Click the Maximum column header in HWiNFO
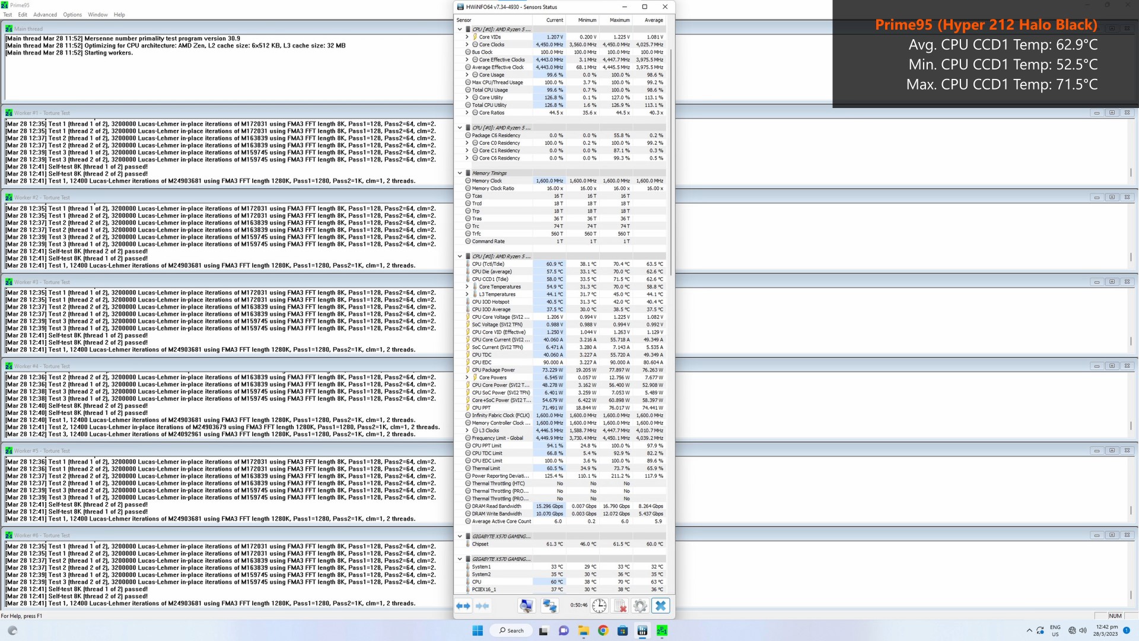 [x=619, y=20]
